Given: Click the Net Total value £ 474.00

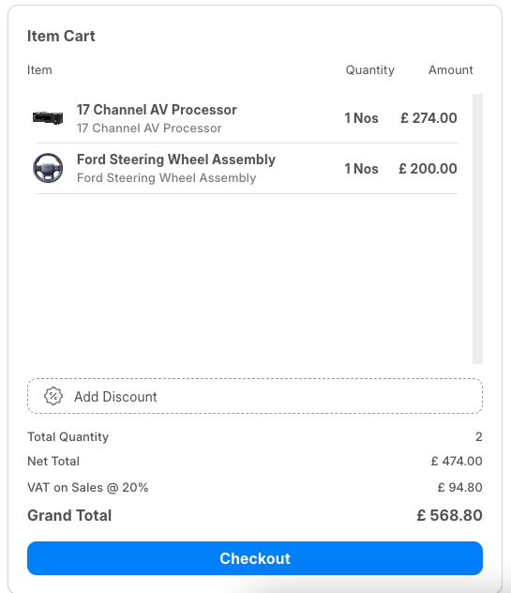Looking at the screenshot, I should click(x=457, y=461).
